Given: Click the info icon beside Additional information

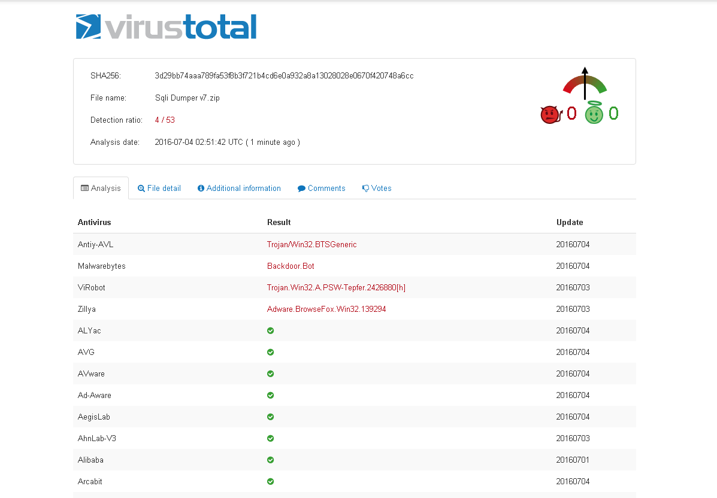Looking at the screenshot, I should click(201, 188).
